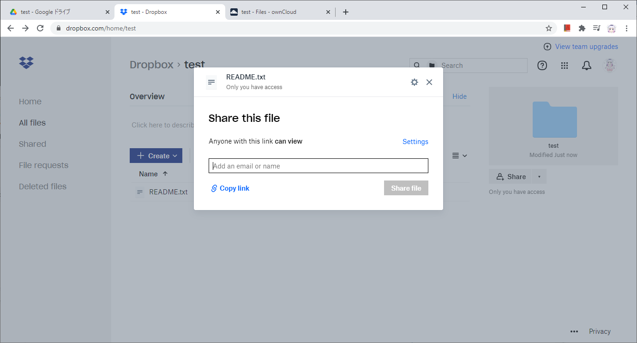Open Chrome three-dot menu
The image size is (637, 343).
626,28
